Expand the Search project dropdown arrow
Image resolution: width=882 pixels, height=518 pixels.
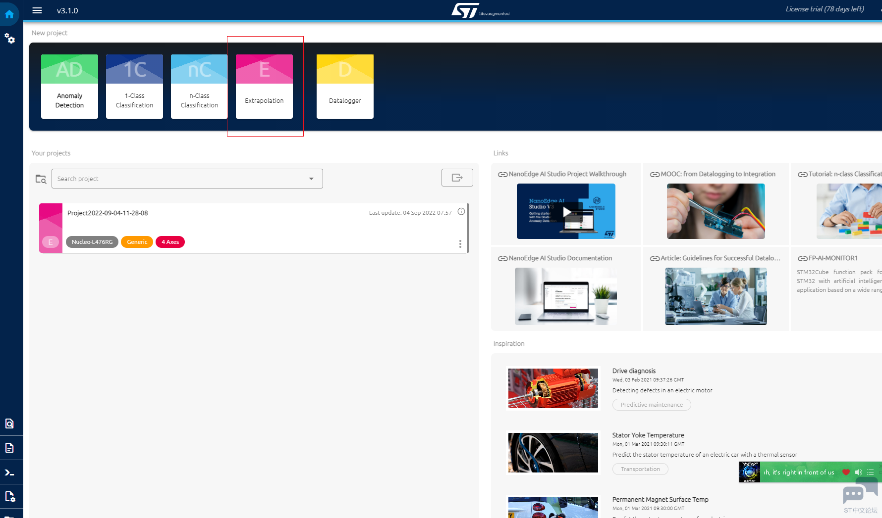point(311,179)
